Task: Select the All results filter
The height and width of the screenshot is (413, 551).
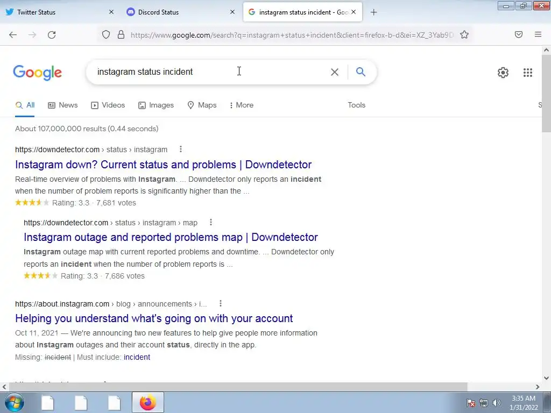Action: coord(25,105)
